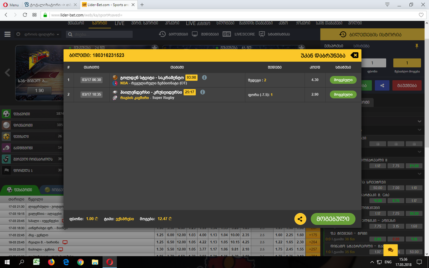The image size is (429, 268).
Task: Close the ticket popup with X icon
Action: 354,55
